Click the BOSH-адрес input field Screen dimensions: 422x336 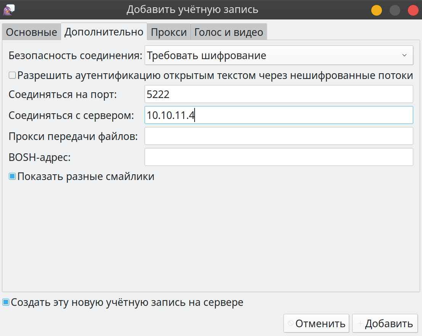tap(279, 157)
